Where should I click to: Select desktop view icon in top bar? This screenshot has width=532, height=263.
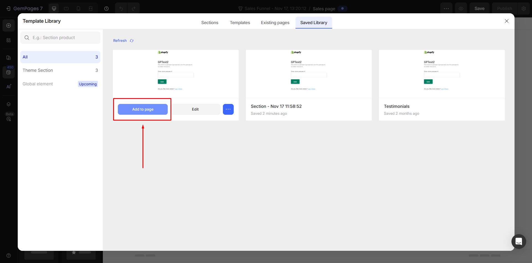[x=54, y=9]
